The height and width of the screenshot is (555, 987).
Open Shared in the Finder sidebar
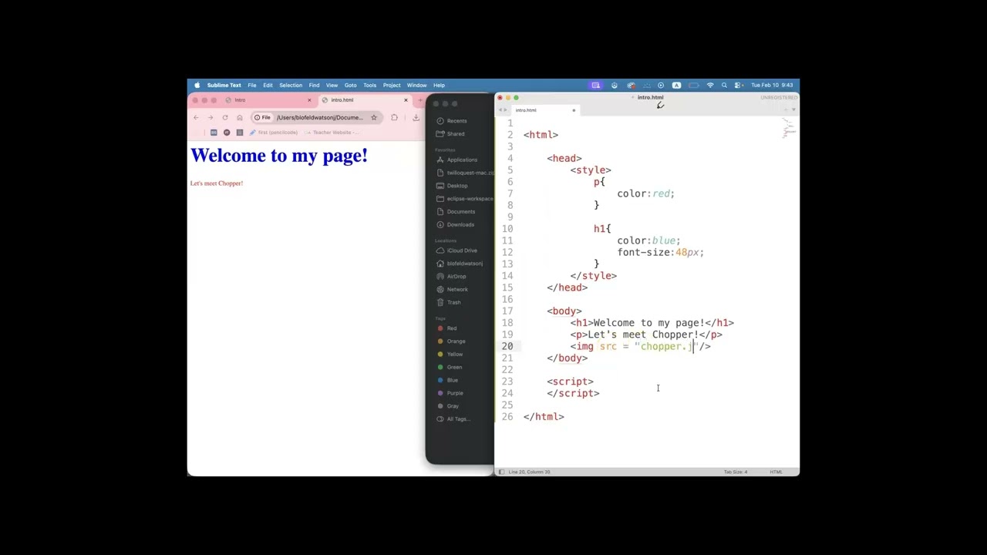450,134
